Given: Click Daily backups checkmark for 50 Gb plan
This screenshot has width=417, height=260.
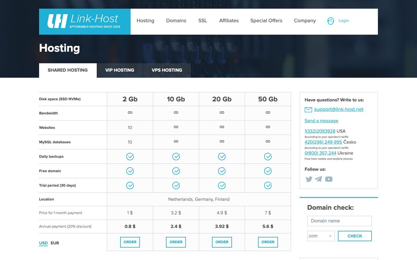Looking at the screenshot, I should point(268,157).
